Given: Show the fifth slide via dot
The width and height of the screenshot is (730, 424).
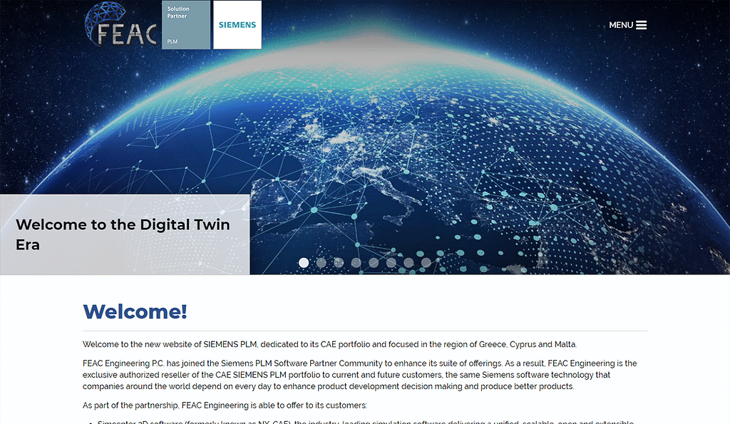Looking at the screenshot, I should click(x=374, y=262).
